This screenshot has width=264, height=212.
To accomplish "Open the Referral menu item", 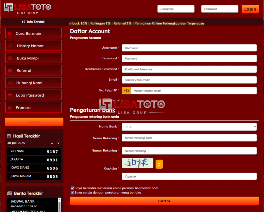I will click(34, 70).
